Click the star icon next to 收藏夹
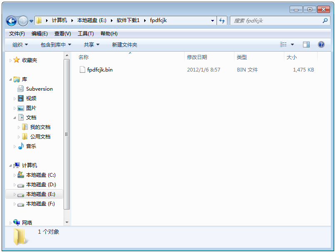 (17, 60)
